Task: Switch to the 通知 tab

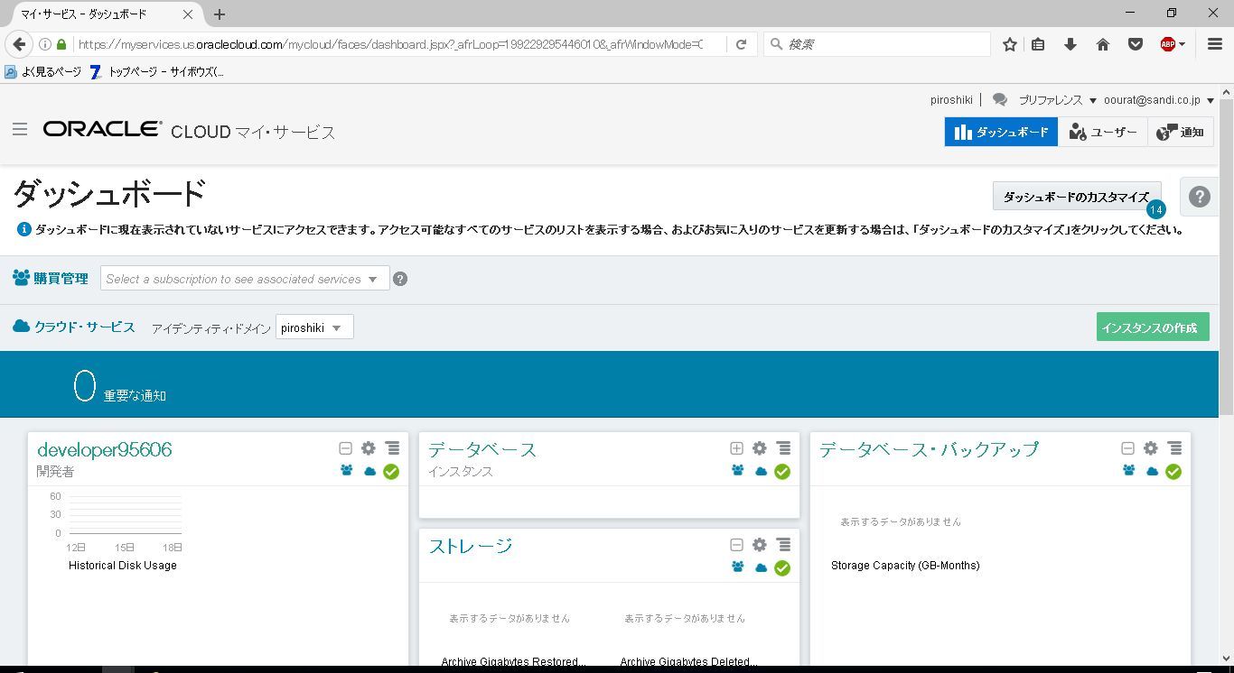Action: point(1180,132)
